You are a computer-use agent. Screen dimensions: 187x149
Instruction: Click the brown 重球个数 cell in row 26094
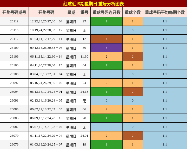click(x=133, y=92)
